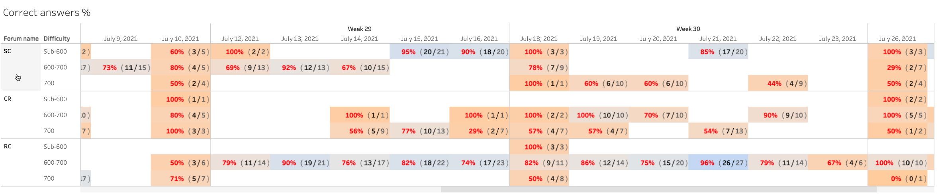Click the 67% (4/6) cell
The height and width of the screenshot is (196, 938).
click(x=838, y=163)
